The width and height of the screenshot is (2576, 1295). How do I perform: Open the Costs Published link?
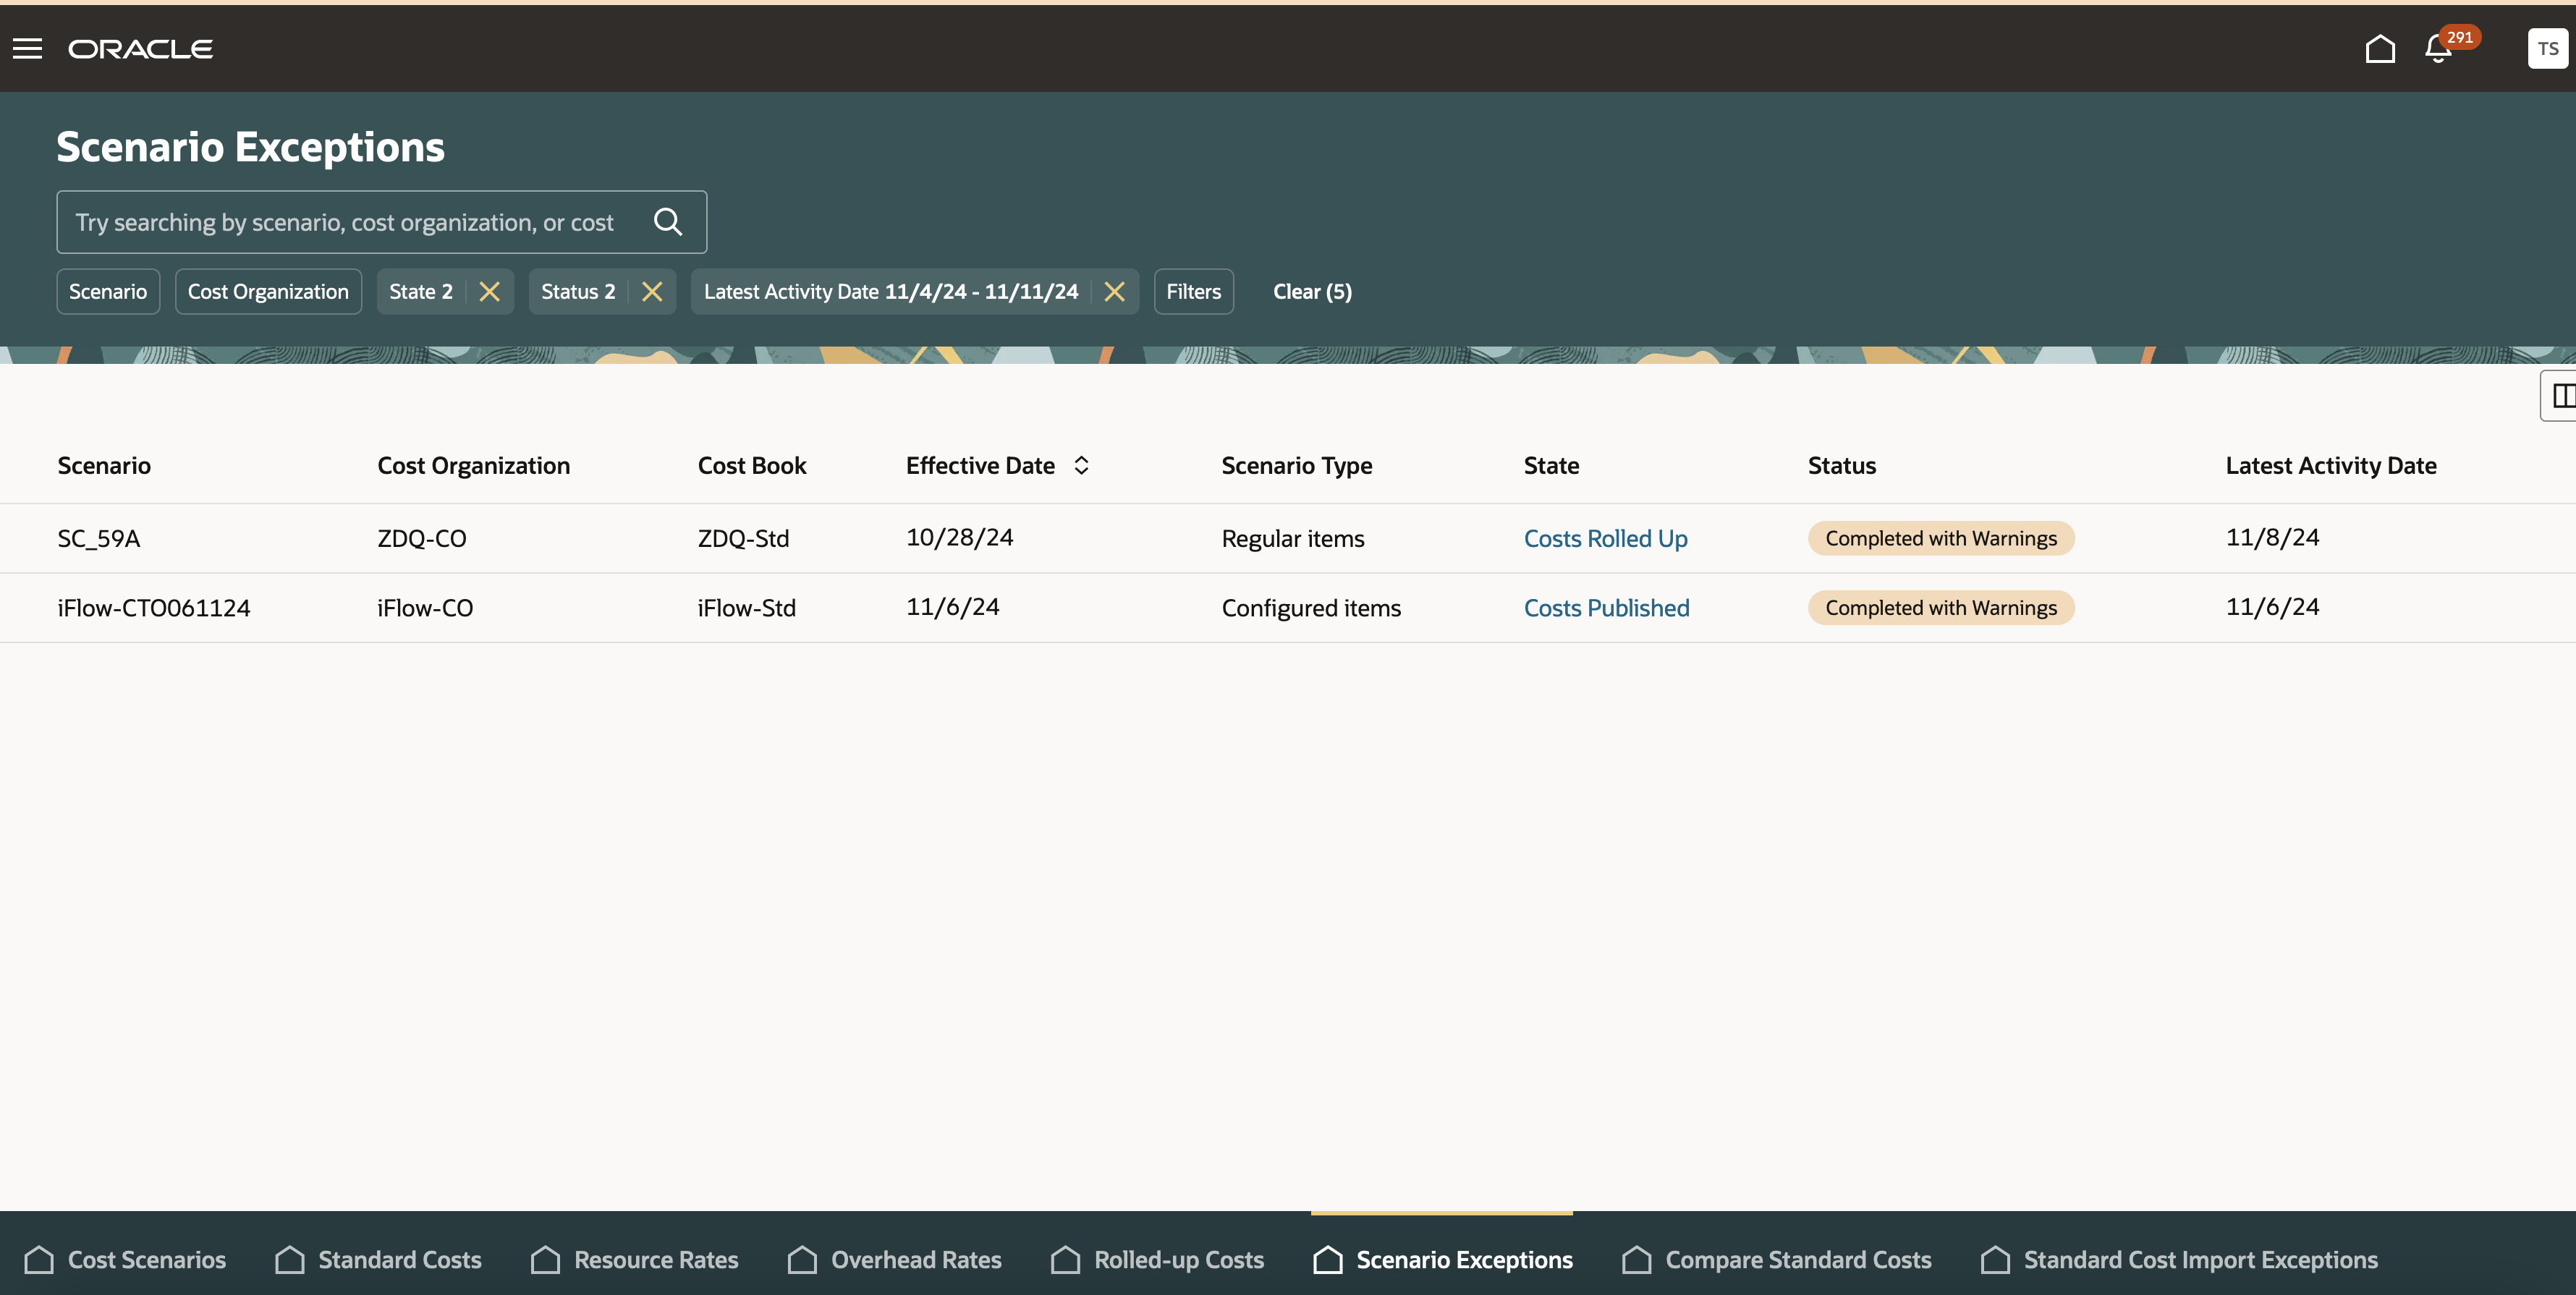coord(1606,608)
